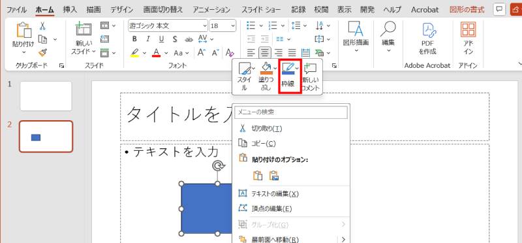Image resolution: width=522 pixels, height=243 pixels.
Task: Click the numbered list icon
Action: click(273, 25)
